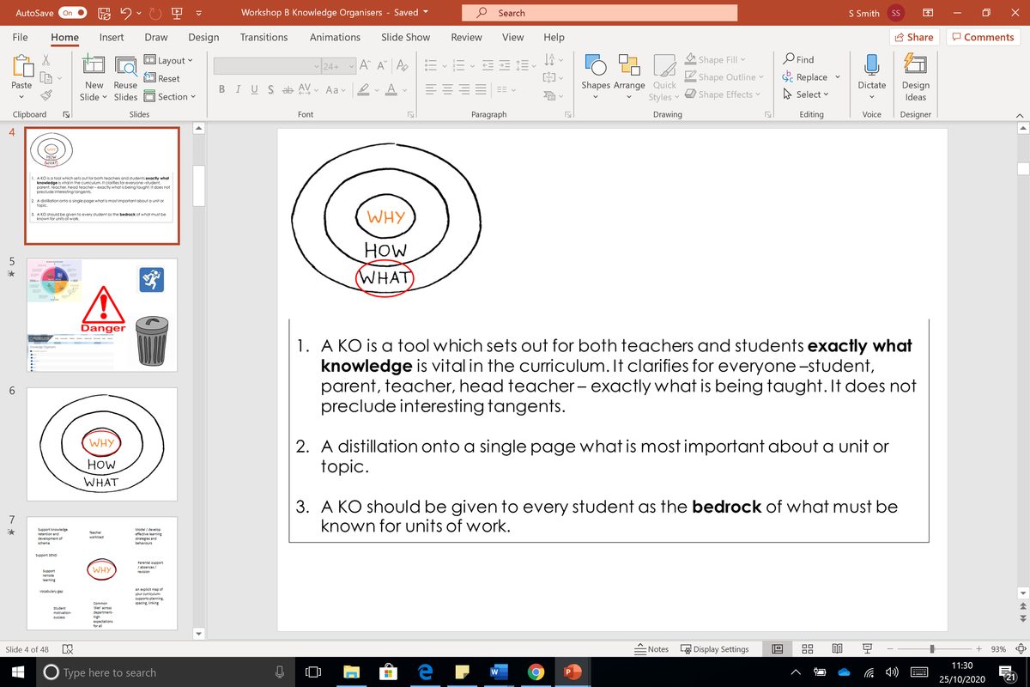
Task: Open the Shapes gallery dropdown
Action: point(596,95)
